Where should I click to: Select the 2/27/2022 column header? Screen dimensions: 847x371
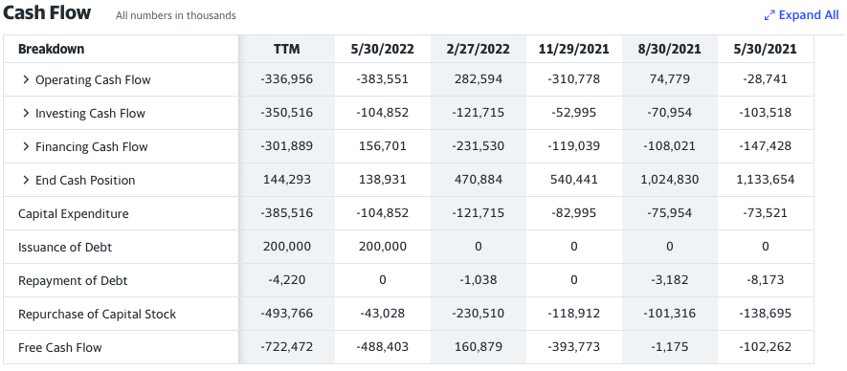pyautogui.click(x=479, y=49)
